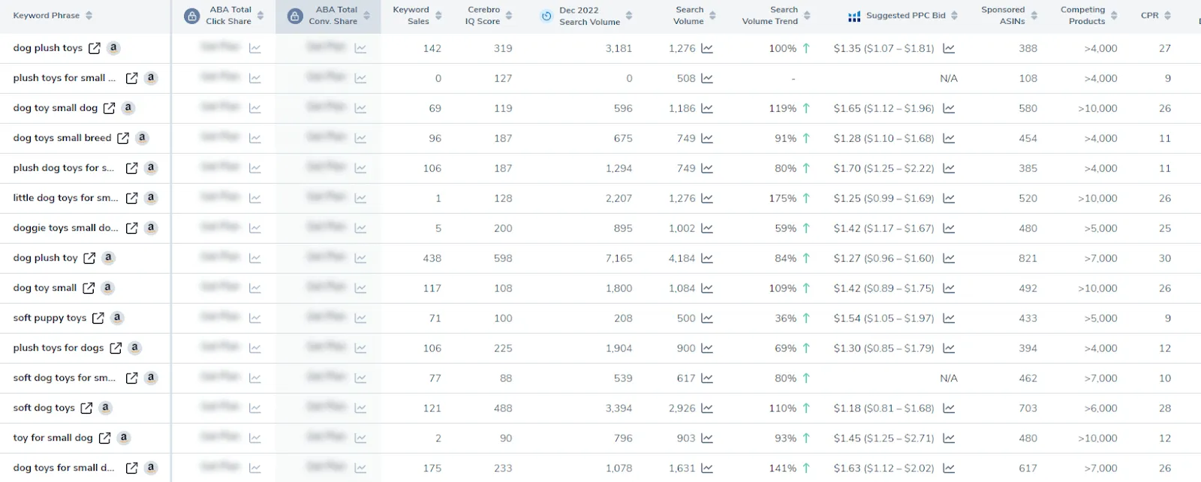Open external link for 'dog plush toys'
This screenshot has width=1201, height=482.
[95, 48]
